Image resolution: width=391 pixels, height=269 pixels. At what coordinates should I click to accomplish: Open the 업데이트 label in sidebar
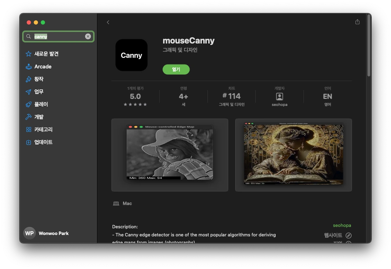click(43, 142)
